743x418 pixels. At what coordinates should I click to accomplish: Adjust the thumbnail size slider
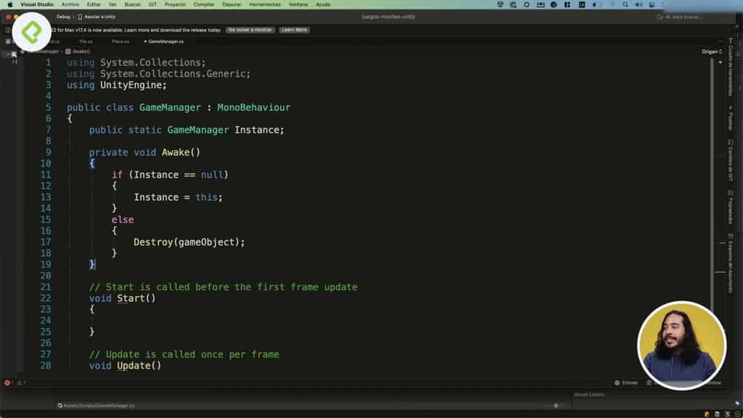[x=555, y=406]
